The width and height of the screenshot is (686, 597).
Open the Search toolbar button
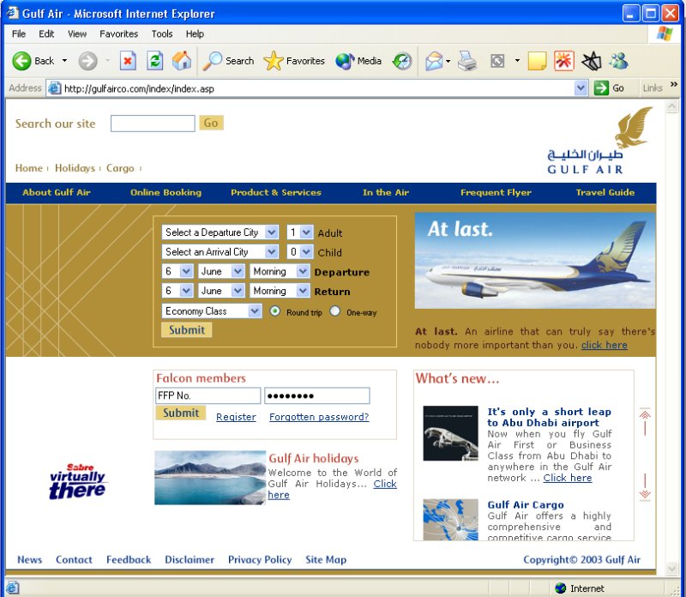[x=228, y=61]
